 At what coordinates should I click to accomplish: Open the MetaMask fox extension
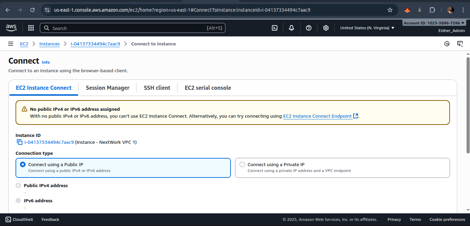[407, 10]
